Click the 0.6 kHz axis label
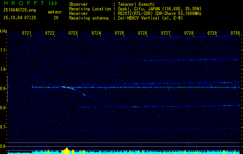 tap(3, 146)
